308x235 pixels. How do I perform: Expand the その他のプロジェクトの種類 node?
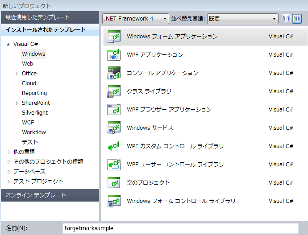pyautogui.click(x=8, y=162)
